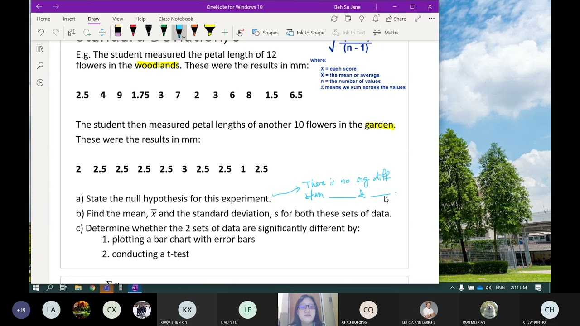Click the Share button
The width and height of the screenshot is (580, 326).
[x=396, y=19]
